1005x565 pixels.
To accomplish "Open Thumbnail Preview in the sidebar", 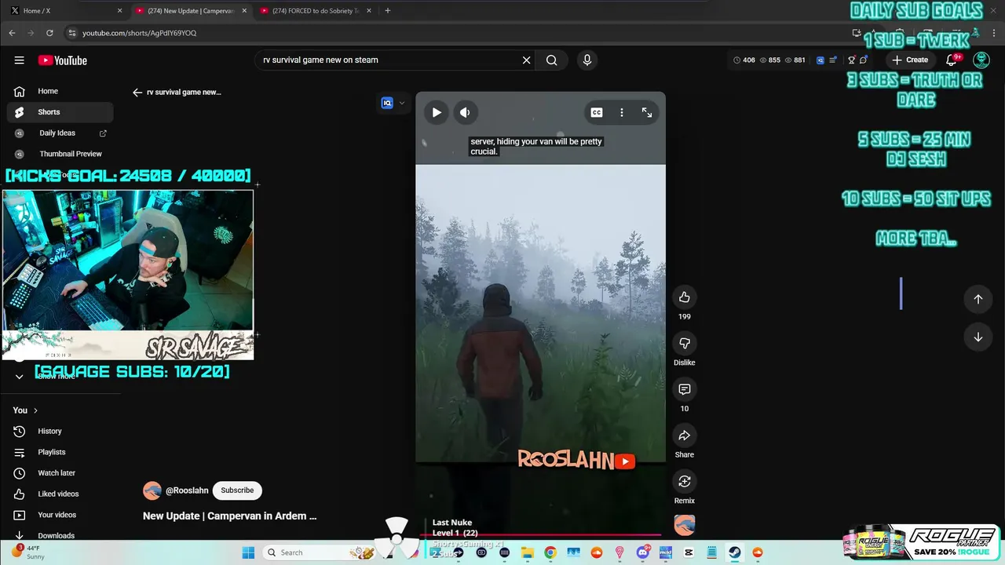I will pos(60,154).
